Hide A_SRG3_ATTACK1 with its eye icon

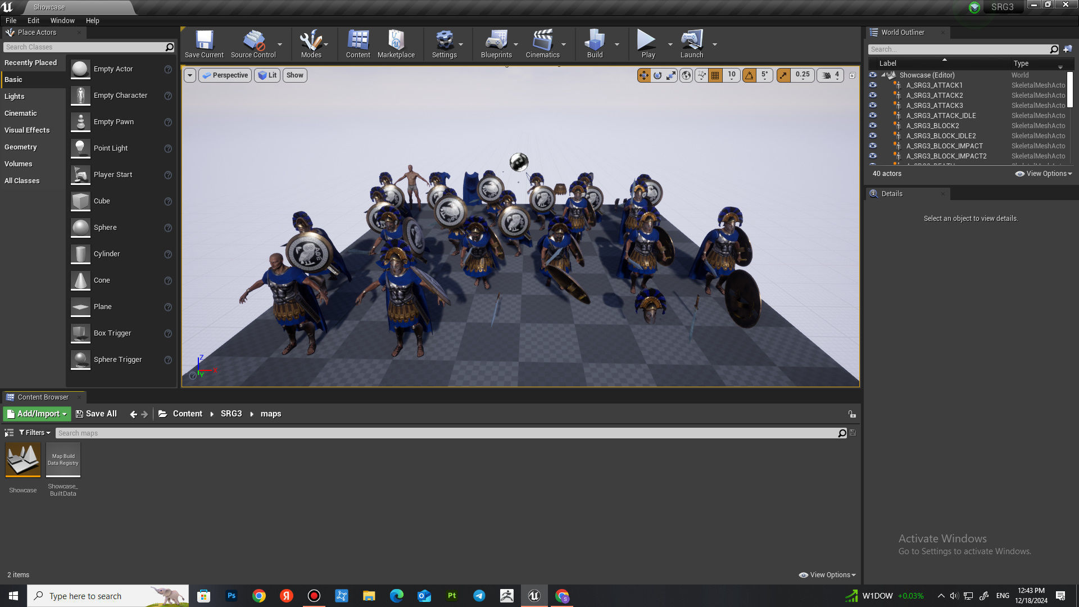[x=873, y=85]
